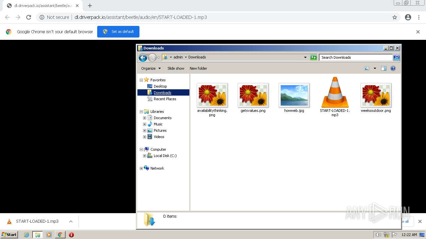Image resolution: width=426 pixels, height=239 pixels.
Task: Open recent pages dropdown in Explorer
Action: click(x=159, y=57)
